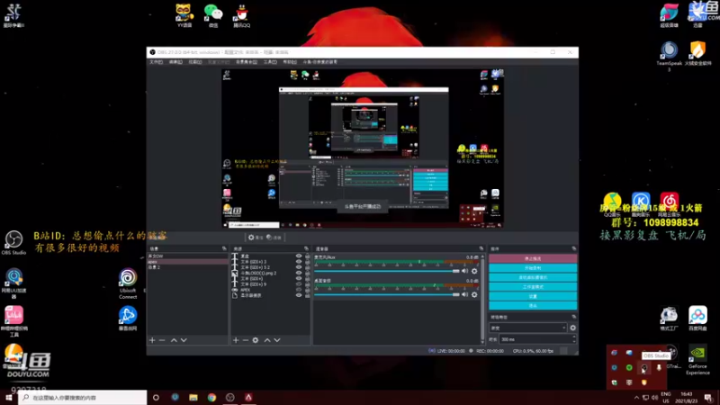The image size is (720, 405).
Task: Open Mic/Aux audio settings gear
Action: coord(474,271)
